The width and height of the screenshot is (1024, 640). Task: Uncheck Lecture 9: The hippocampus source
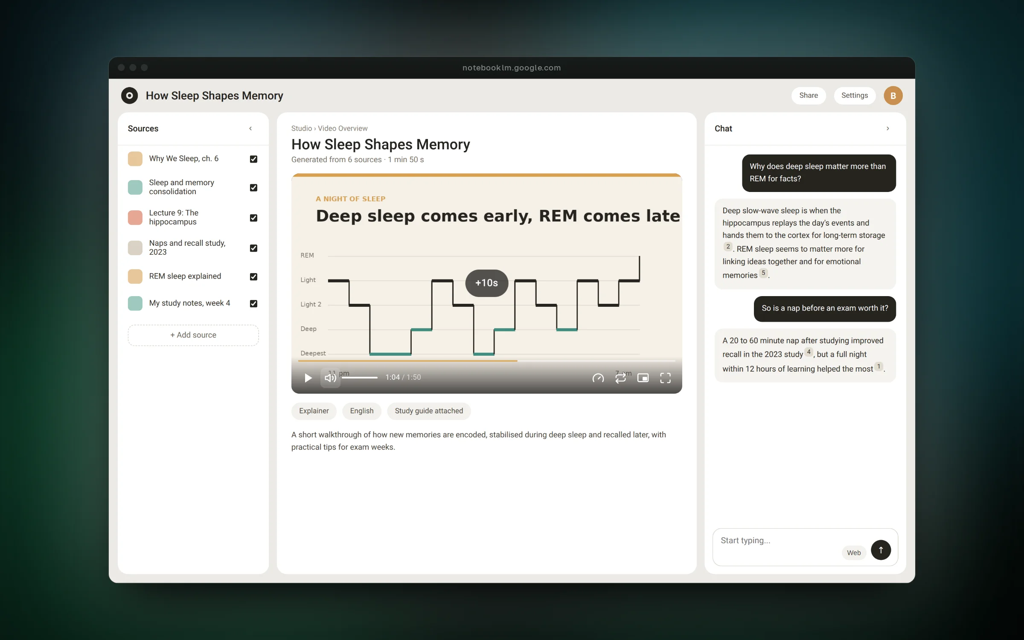pos(253,218)
